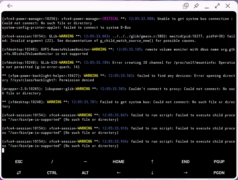
Task: Click '/proc/self/mountinfo' path text
Action: [x=195, y=63]
